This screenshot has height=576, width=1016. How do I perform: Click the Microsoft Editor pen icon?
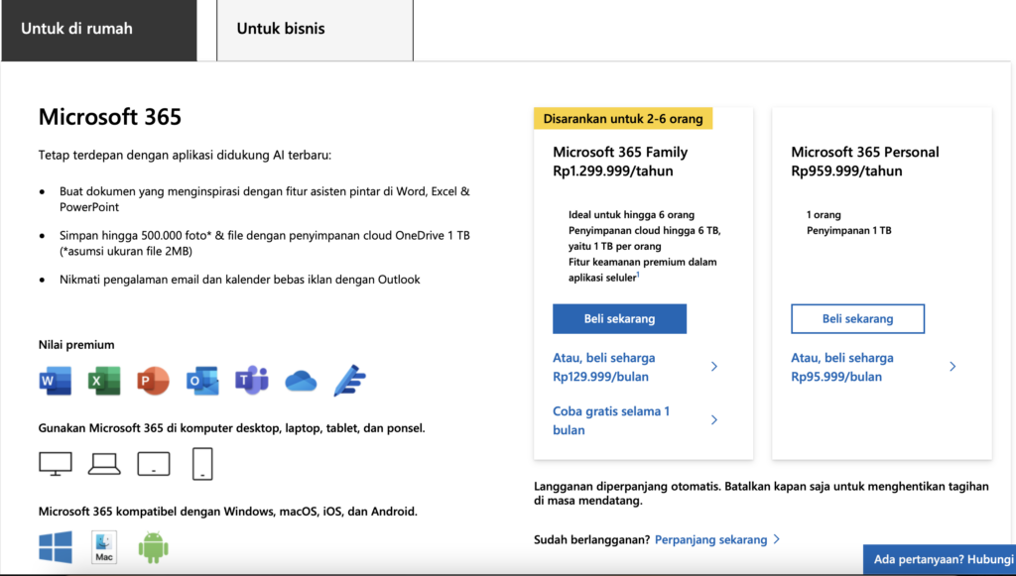(349, 380)
